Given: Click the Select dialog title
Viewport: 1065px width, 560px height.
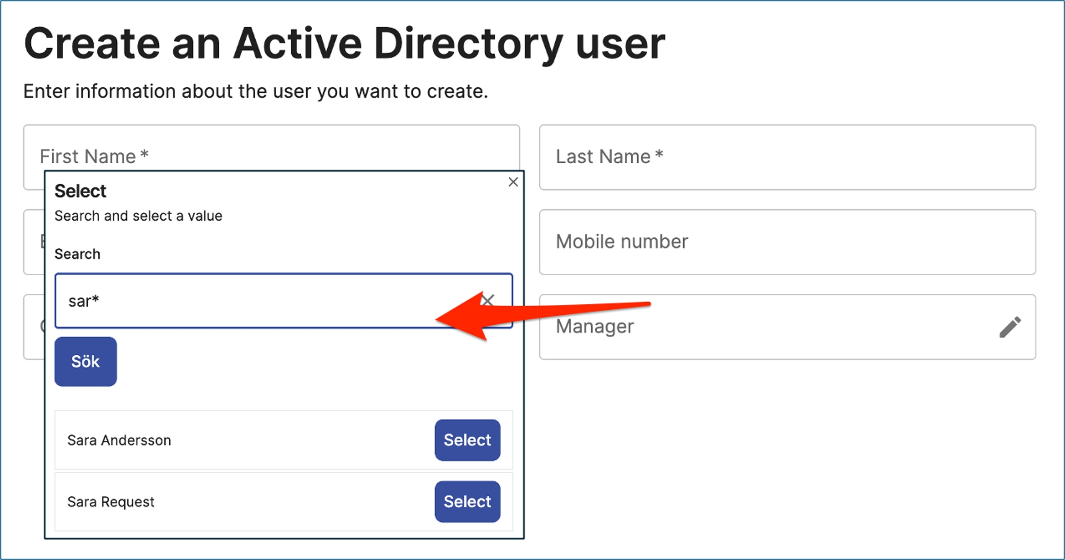Looking at the screenshot, I should coord(80,191).
